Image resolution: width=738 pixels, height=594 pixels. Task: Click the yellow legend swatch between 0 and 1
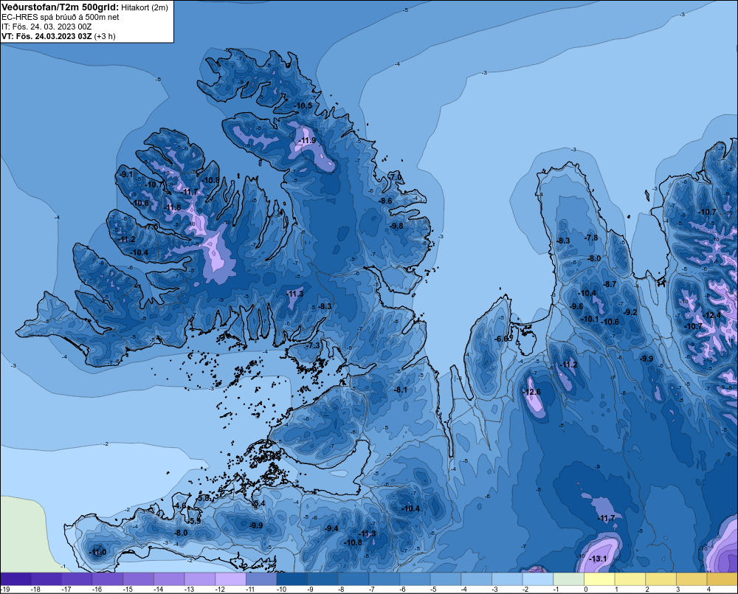[x=599, y=579]
